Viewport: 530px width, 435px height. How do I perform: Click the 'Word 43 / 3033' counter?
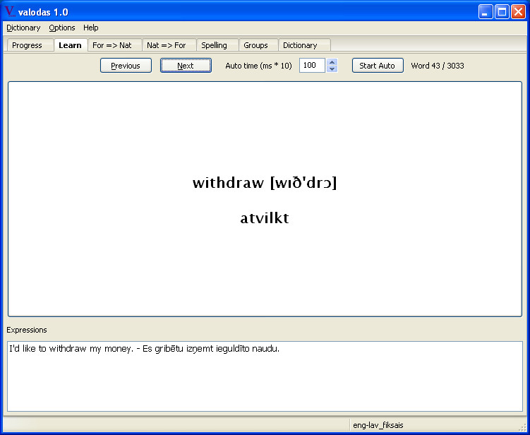438,66
